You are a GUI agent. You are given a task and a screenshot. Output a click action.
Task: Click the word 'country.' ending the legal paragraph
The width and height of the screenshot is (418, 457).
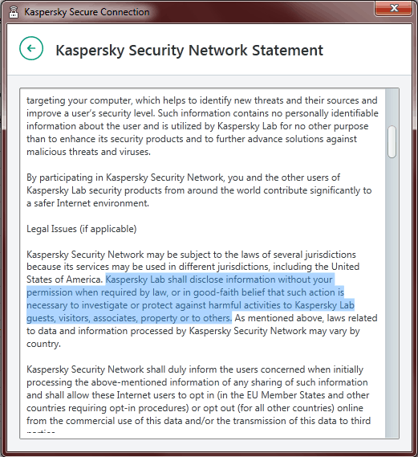coord(43,344)
